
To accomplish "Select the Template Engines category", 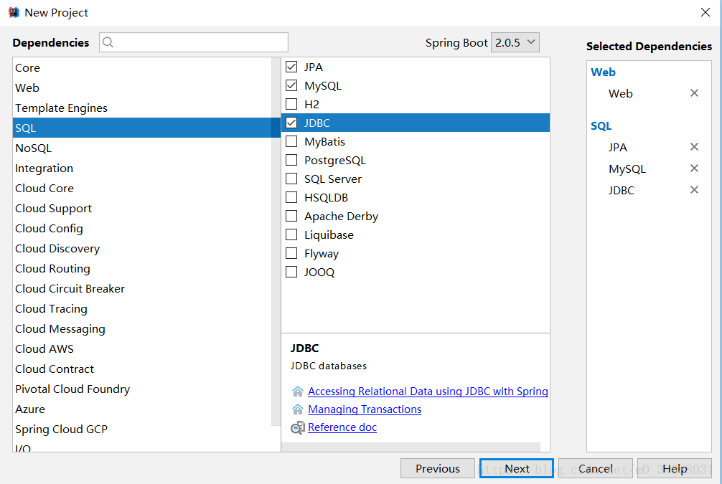I will pyautogui.click(x=142, y=108).
